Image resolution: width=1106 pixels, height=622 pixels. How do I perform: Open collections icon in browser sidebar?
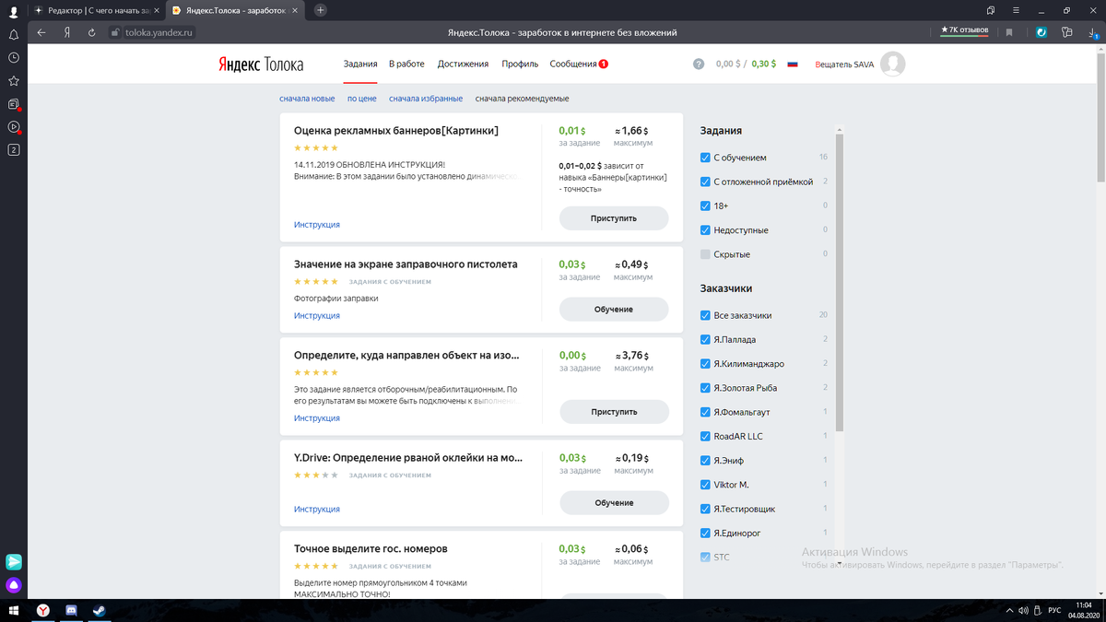(13, 104)
